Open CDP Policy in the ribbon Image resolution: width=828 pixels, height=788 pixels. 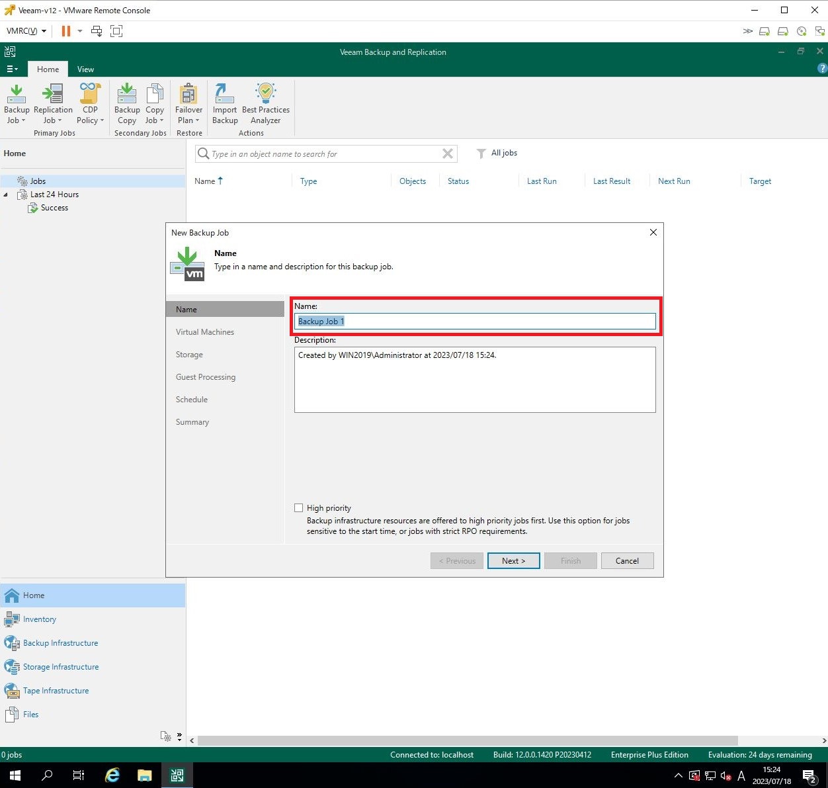[x=90, y=104]
